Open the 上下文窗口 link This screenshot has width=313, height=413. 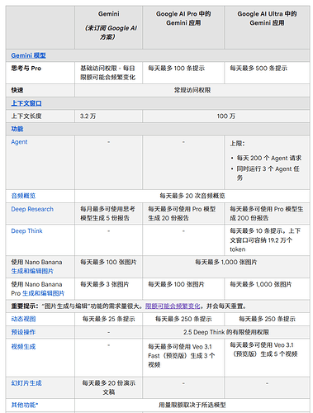pyautogui.click(x=26, y=103)
